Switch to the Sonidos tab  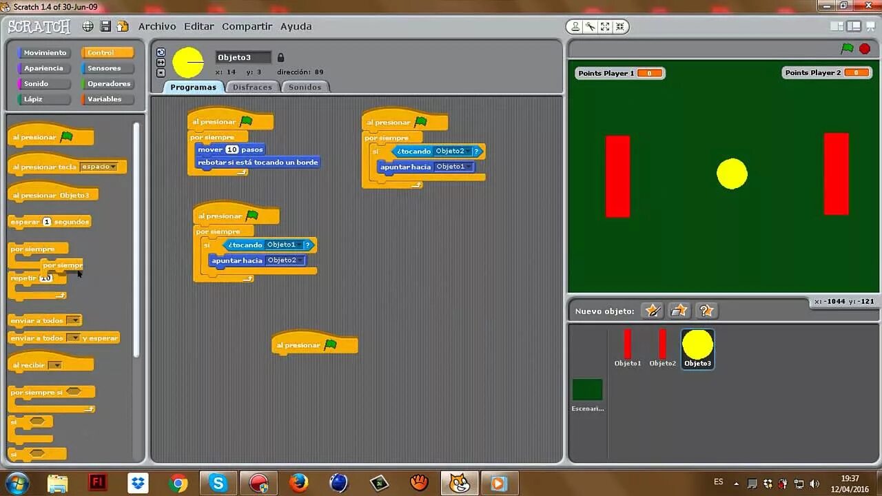tap(305, 87)
